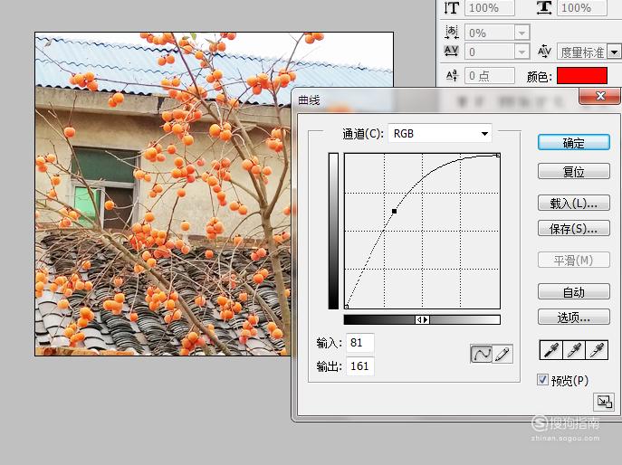Click the 输出 output value field

[359, 365]
